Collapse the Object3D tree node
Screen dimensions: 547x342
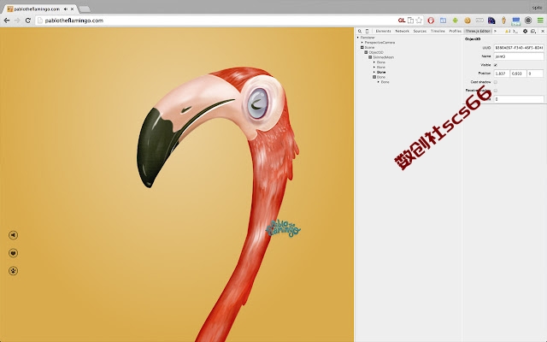click(x=366, y=52)
